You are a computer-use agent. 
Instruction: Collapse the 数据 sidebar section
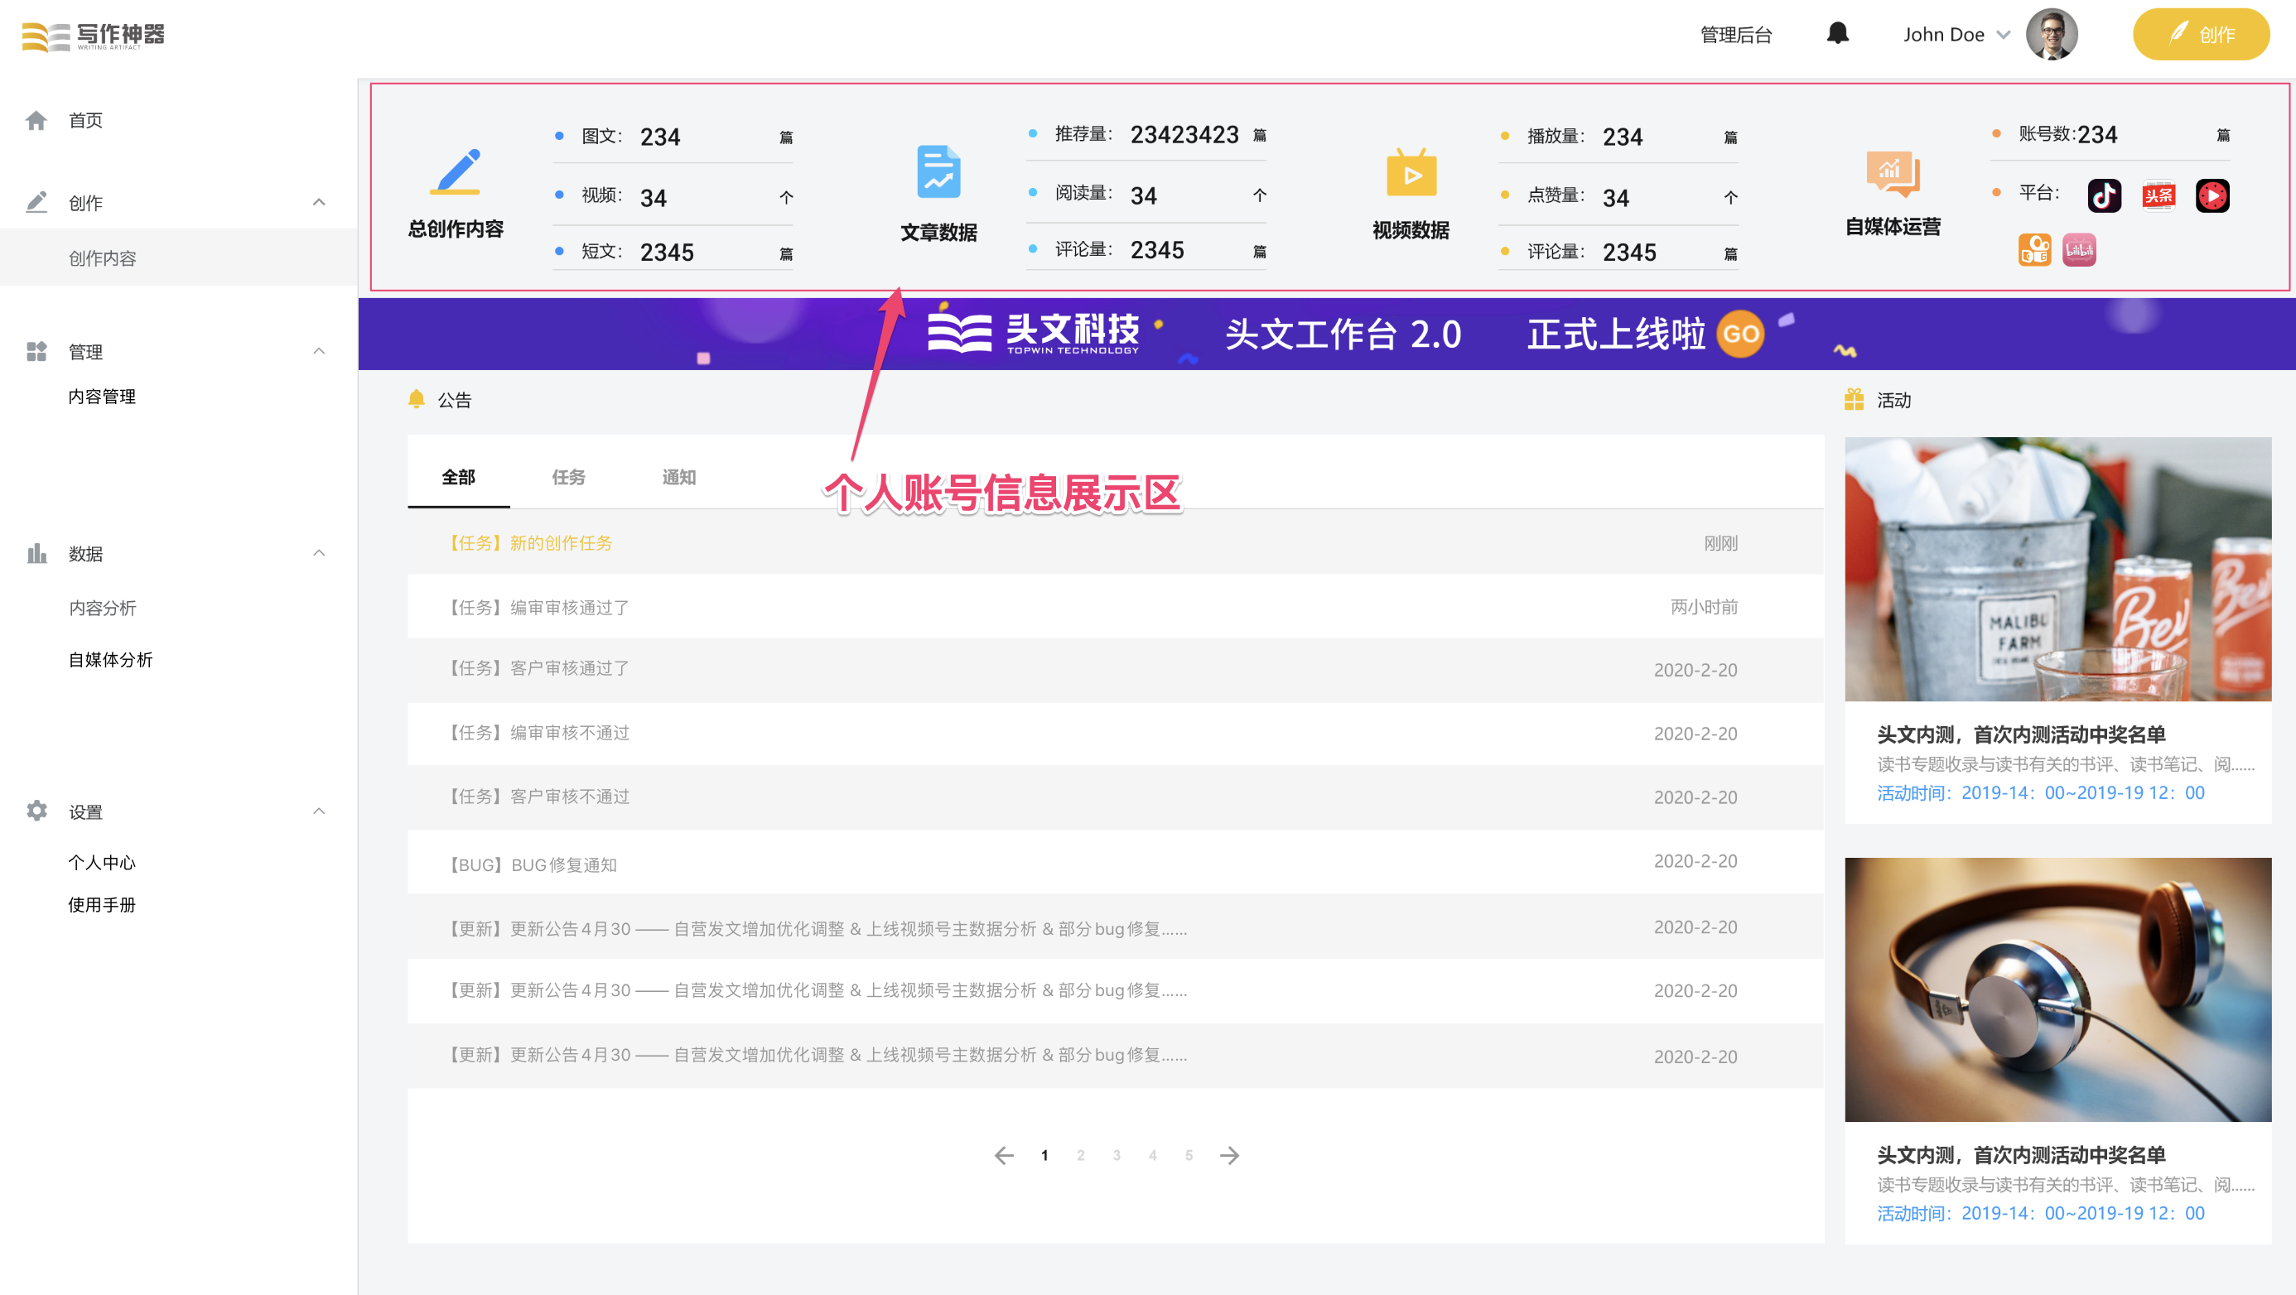click(319, 552)
